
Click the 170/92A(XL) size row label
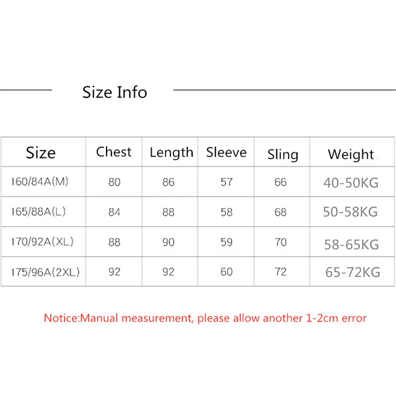click(42, 242)
